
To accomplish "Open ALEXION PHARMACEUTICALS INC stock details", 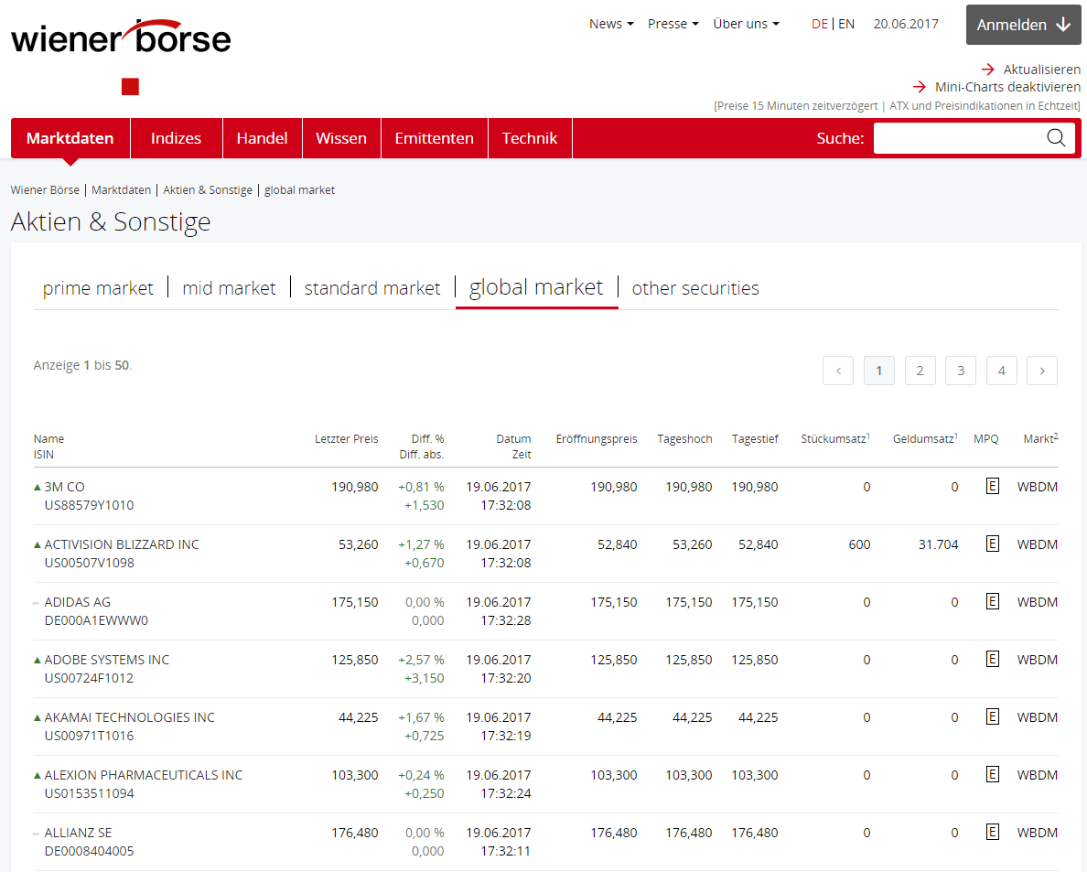I will coord(144,774).
